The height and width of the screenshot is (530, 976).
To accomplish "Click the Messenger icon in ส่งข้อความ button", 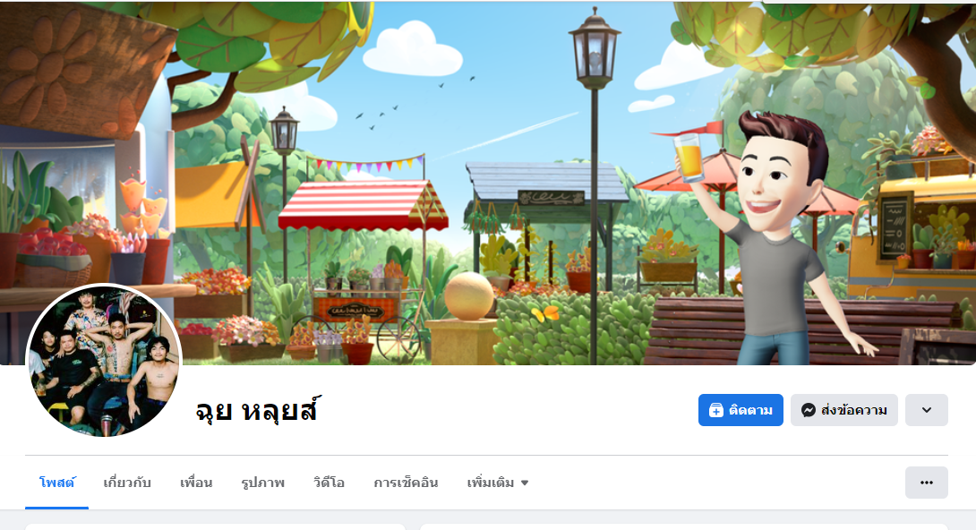I will [808, 411].
